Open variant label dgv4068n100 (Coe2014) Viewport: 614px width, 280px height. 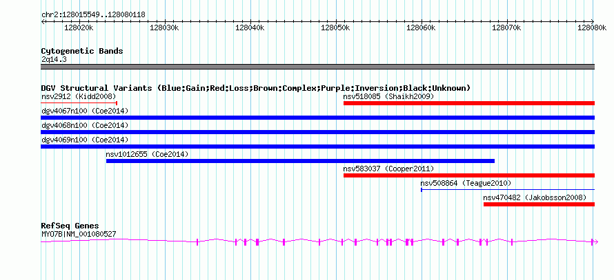pyautogui.click(x=85, y=125)
